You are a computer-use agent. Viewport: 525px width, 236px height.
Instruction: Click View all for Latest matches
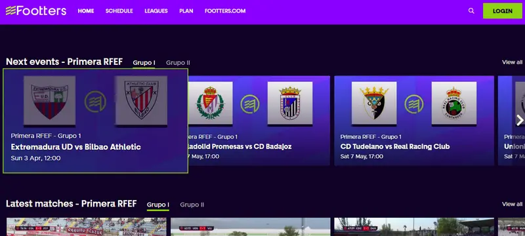pyautogui.click(x=512, y=204)
